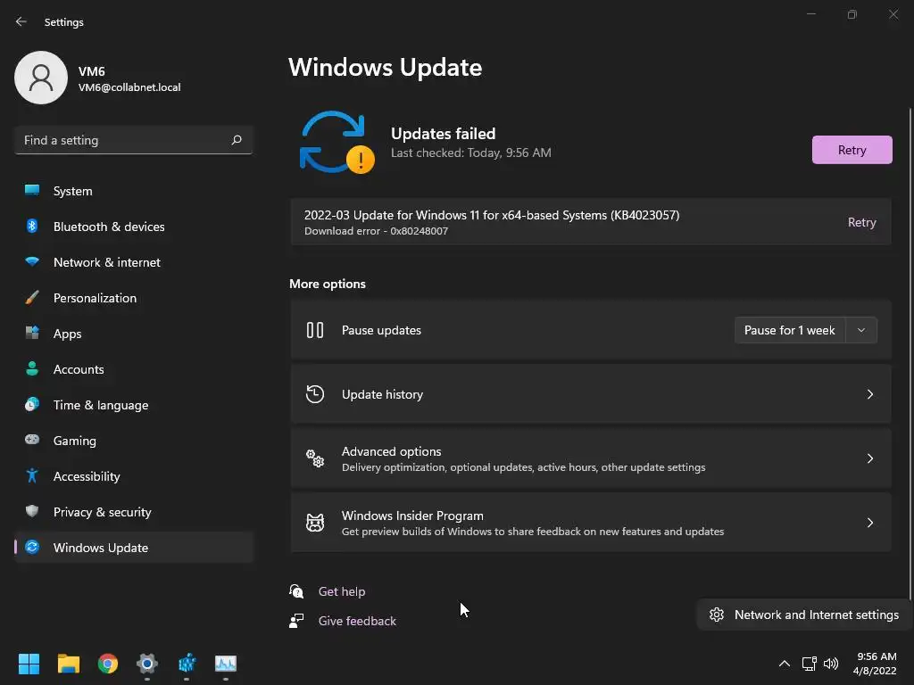Open Bluetooth & devices settings
This screenshot has width=914, height=685.
[134, 227]
